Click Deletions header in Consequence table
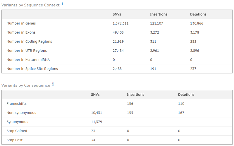The width and height of the screenshot is (234, 146). click(x=186, y=95)
